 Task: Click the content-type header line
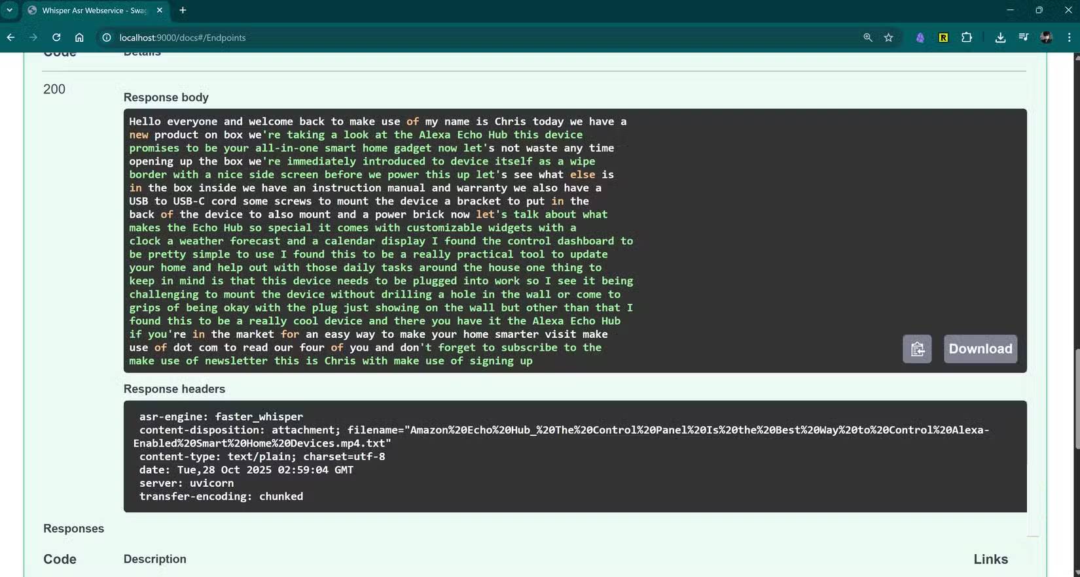tap(262, 457)
